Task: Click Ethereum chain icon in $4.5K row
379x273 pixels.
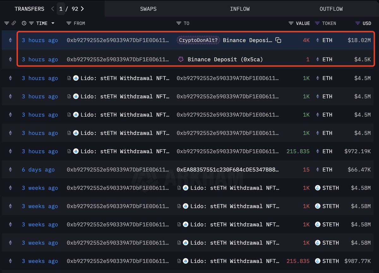Action: [10, 59]
